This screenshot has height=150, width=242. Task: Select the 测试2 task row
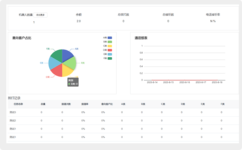point(13,120)
